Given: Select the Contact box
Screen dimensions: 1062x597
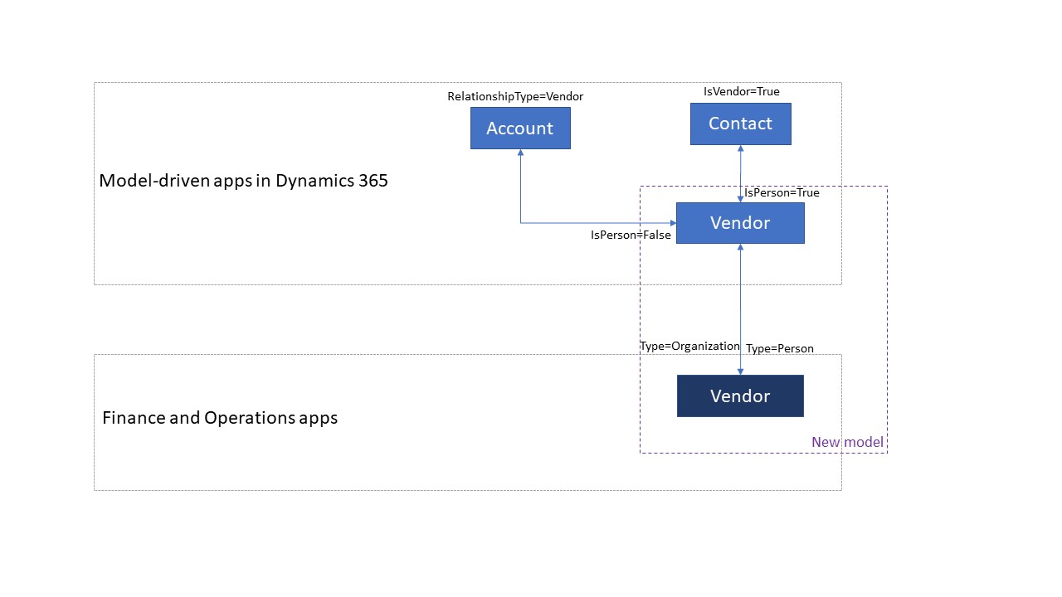Looking at the screenshot, I should pyautogui.click(x=741, y=124).
